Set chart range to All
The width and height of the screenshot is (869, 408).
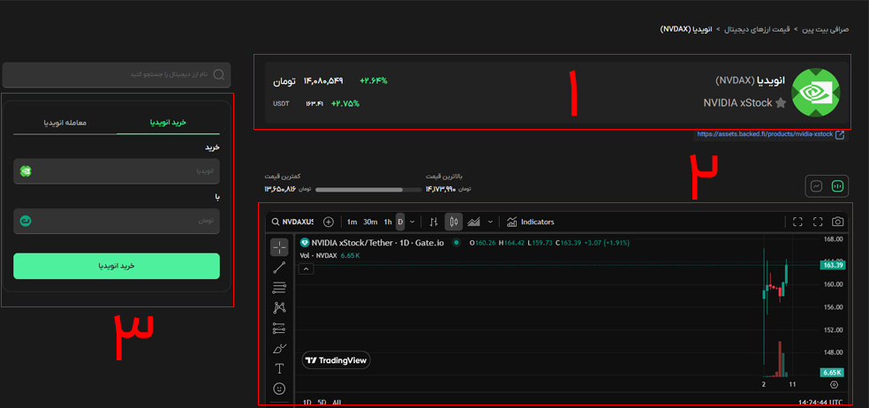coord(336,403)
